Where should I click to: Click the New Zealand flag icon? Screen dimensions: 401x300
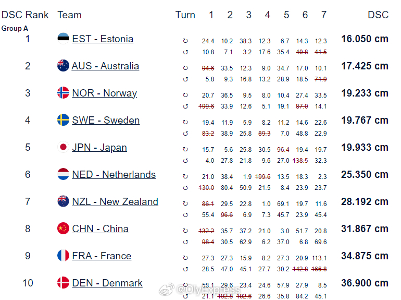pyautogui.click(x=63, y=201)
